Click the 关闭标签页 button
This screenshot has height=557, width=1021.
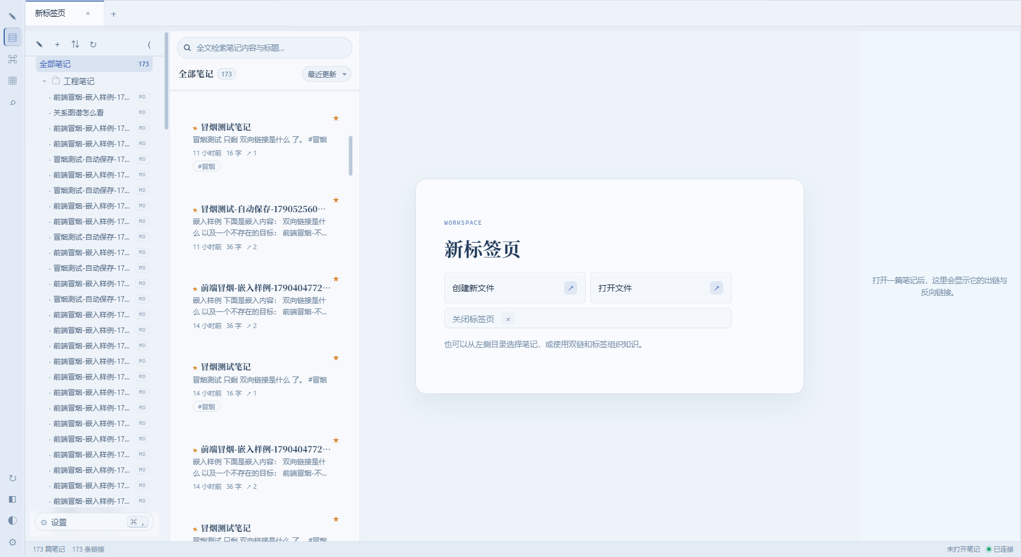click(x=587, y=319)
